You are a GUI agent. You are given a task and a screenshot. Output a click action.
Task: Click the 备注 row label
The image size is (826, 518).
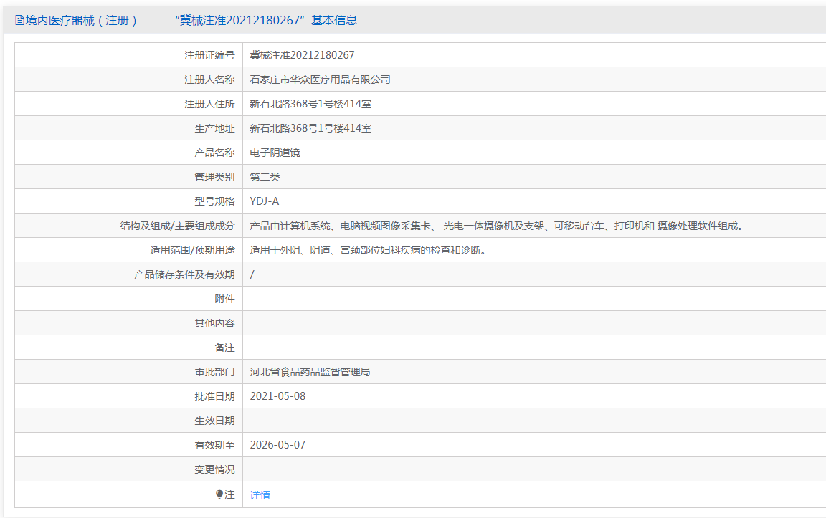tap(224, 347)
